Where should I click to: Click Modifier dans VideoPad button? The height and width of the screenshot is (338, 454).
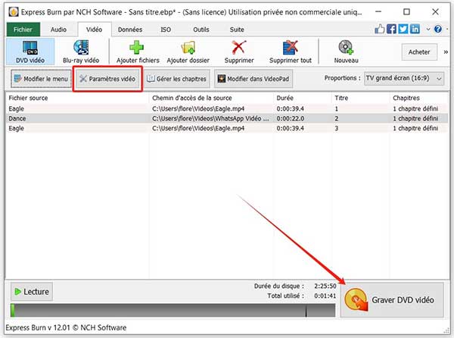[x=253, y=79]
